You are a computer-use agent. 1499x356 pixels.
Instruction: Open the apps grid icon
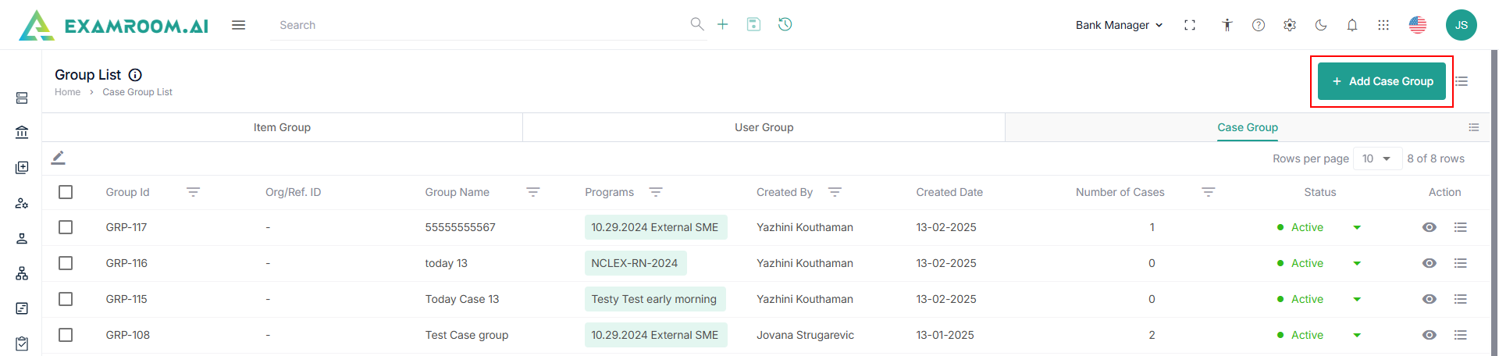pyautogui.click(x=1383, y=25)
